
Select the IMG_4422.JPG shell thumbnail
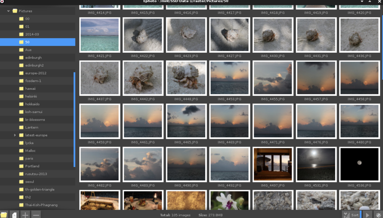[143, 35]
